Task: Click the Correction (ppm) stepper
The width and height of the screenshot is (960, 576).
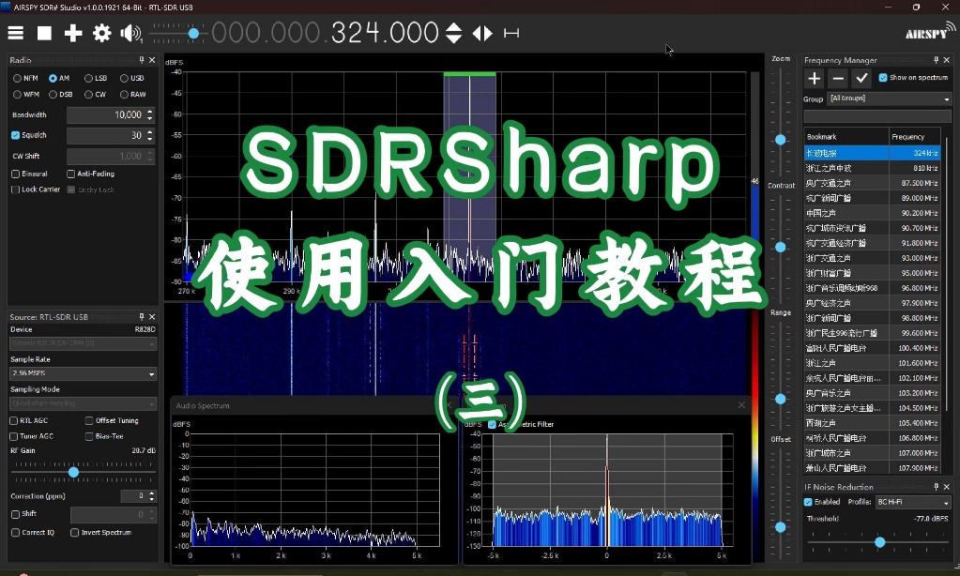Action: (152, 496)
